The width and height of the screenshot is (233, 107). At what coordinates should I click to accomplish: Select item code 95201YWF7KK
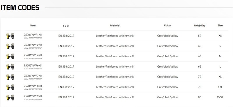(x=33, y=76)
